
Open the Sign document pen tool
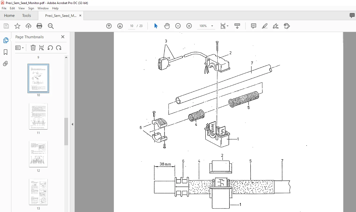click(x=276, y=26)
